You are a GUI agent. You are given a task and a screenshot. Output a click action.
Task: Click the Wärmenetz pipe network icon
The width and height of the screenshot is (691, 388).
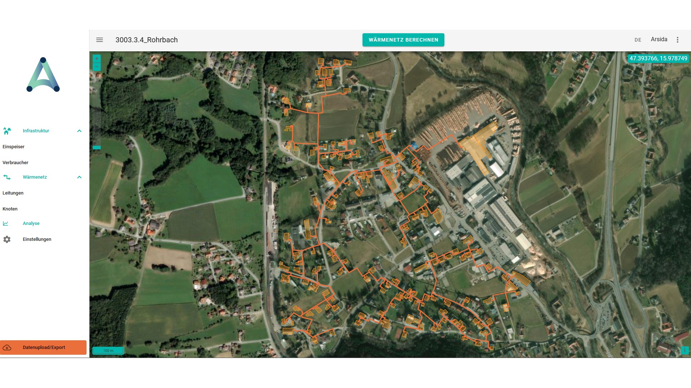coord(7,177)
